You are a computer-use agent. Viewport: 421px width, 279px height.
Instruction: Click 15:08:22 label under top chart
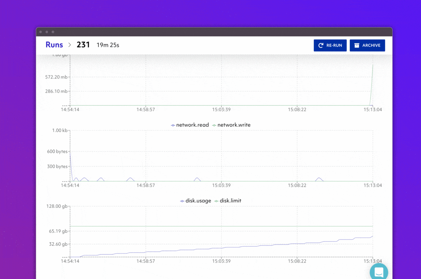(297, 109)
